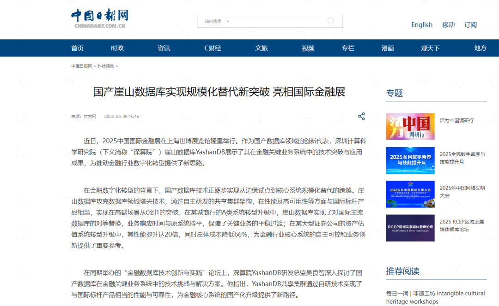Open the 资讯 navigation section
The width and height of the screenshot is (499, 306).
(164, 48)
